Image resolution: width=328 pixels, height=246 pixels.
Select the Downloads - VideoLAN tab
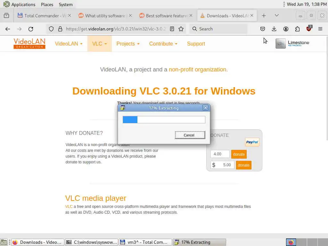(x=226, y=15)
